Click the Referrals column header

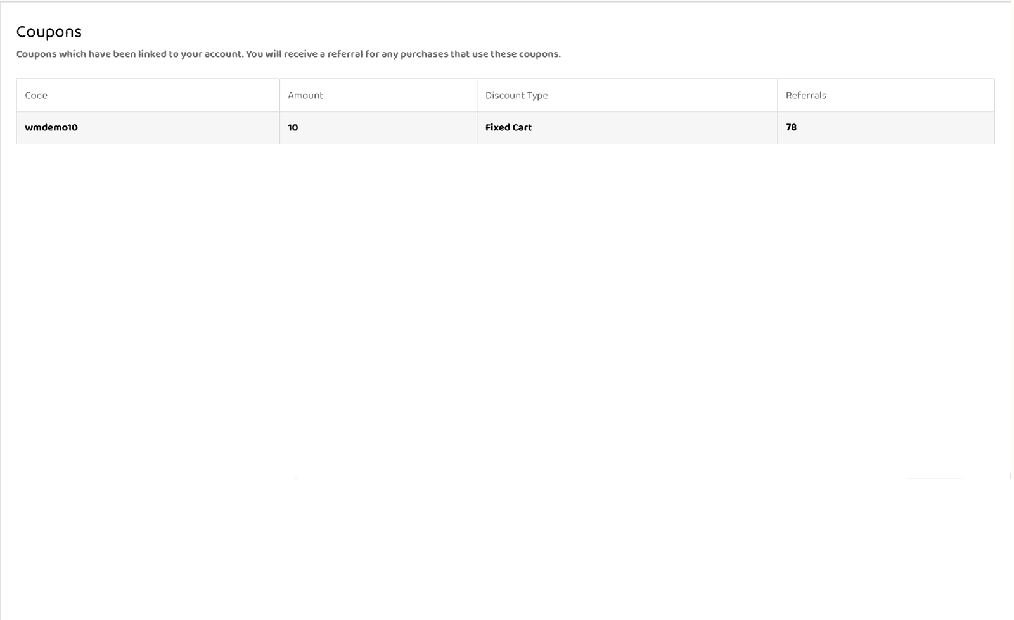(x=805, y=96)
